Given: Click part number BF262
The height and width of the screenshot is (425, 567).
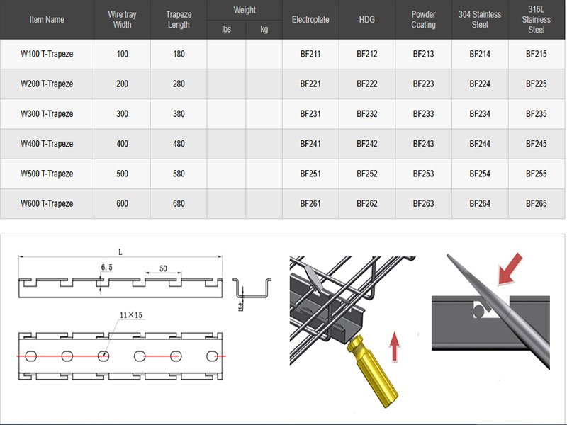Looking at the screenshot, I should pos(367,204).
